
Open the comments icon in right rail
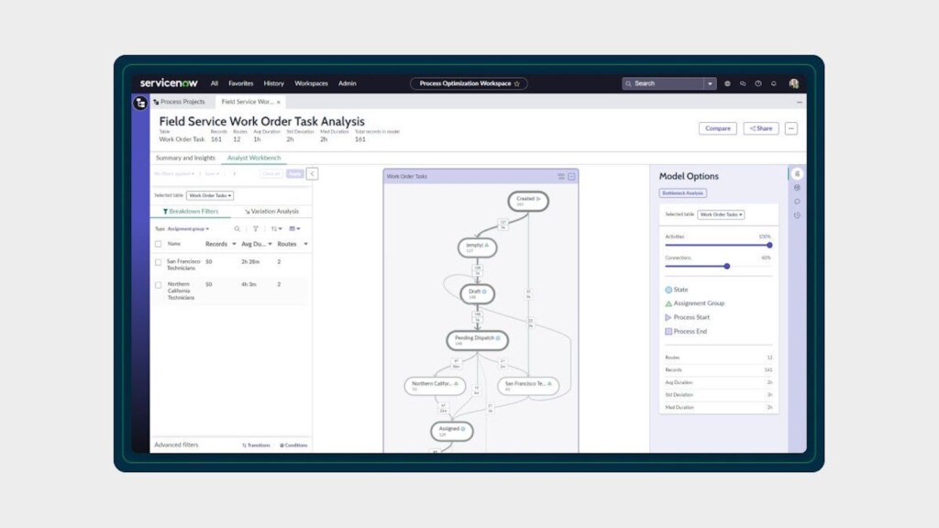click(x=797, y=201)
